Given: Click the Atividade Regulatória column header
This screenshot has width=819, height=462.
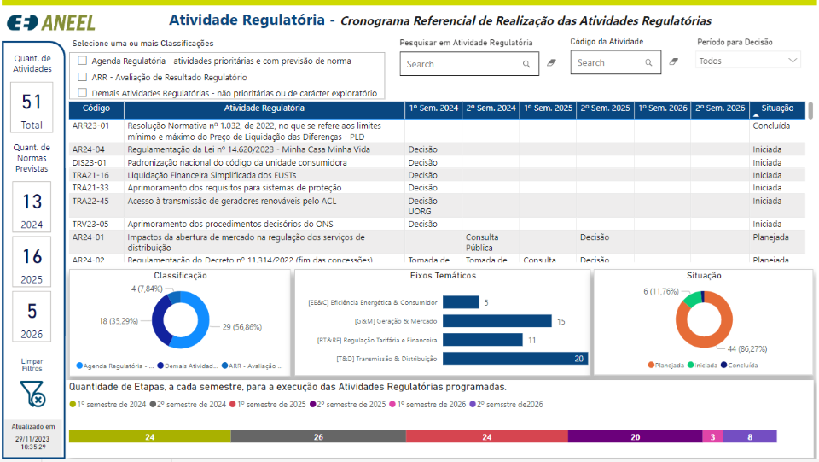Looking at the screenshot, I should click(264, 108).
